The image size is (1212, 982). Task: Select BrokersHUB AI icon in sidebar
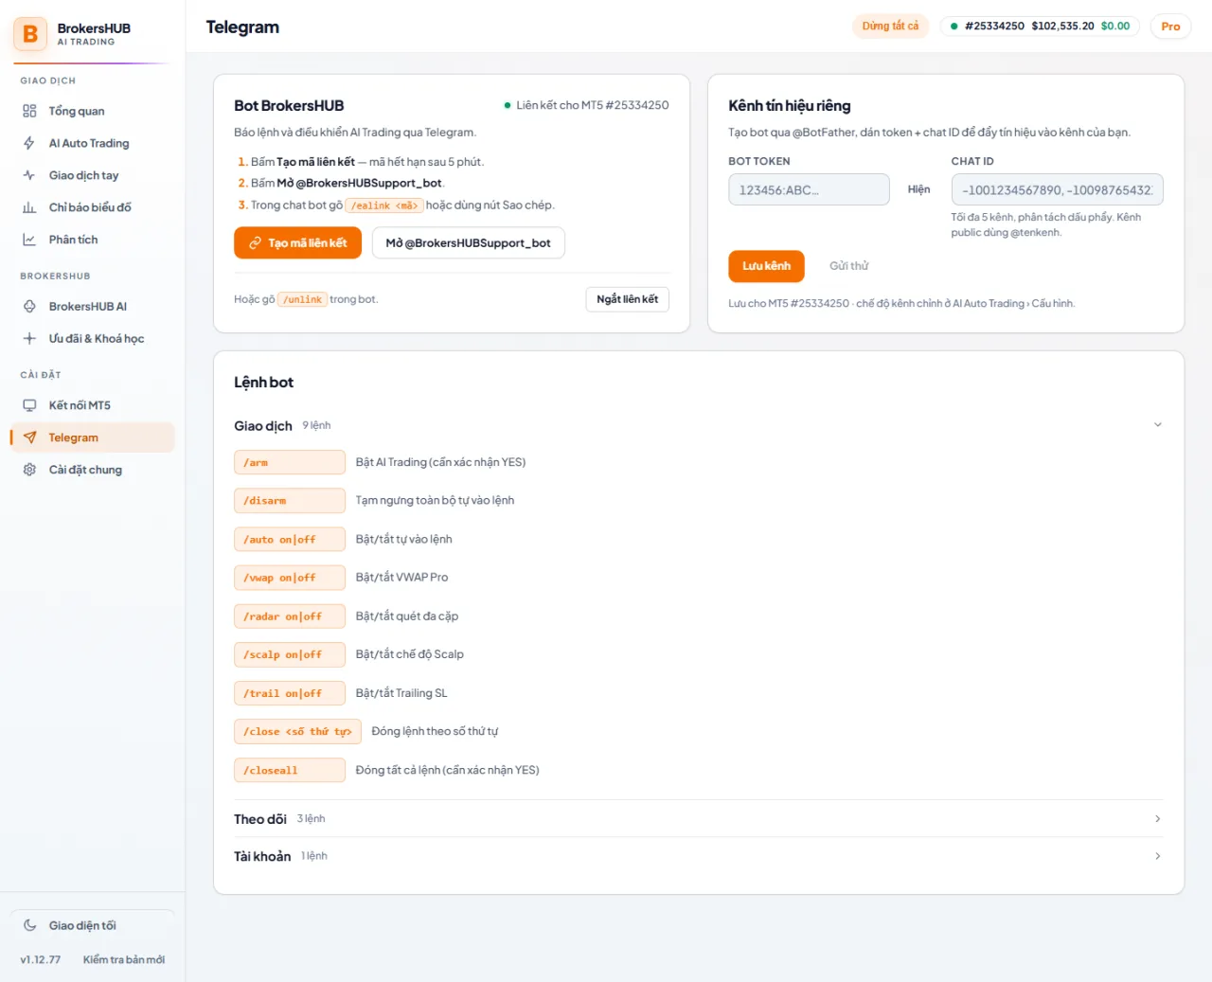click(29, 306)
